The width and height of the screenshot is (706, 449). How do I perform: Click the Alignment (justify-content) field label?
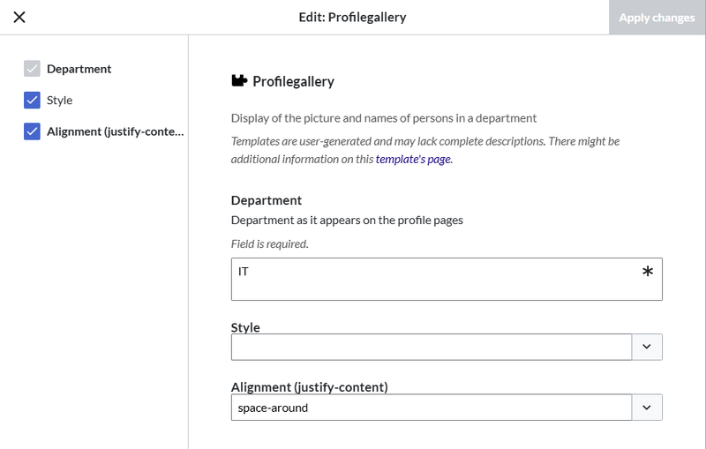click(x=310, y=387)
